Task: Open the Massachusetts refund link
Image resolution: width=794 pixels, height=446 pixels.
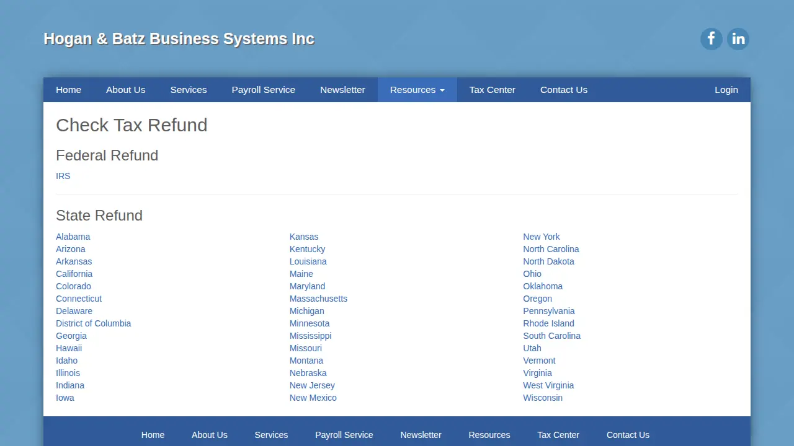Action: [x=319, y=299]
